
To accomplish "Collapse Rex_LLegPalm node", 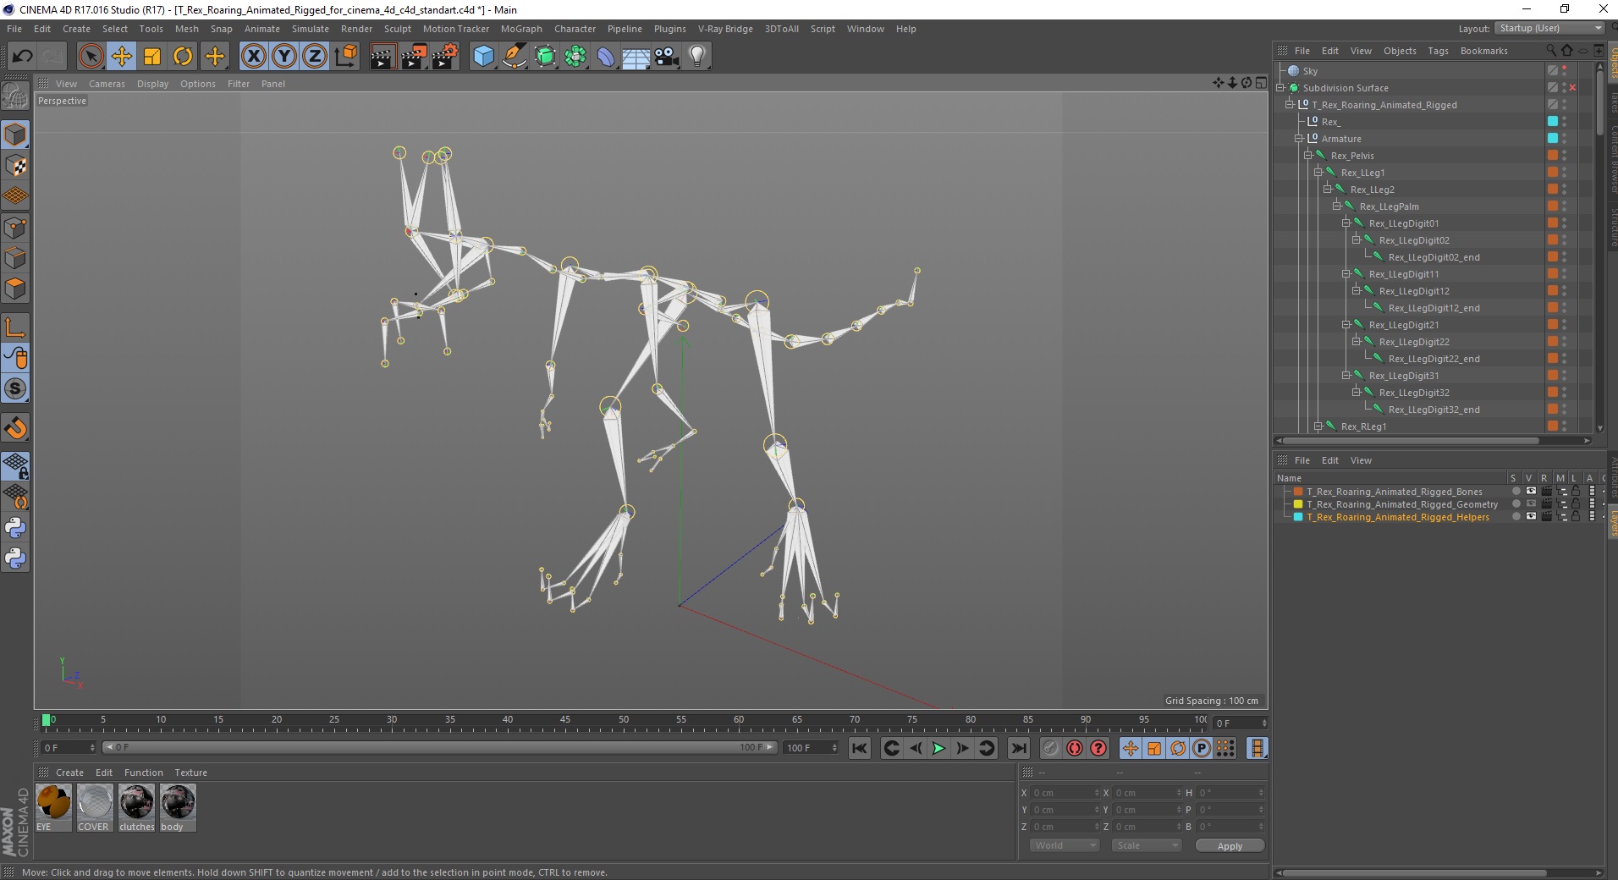I will click(x=1337, y=206).
